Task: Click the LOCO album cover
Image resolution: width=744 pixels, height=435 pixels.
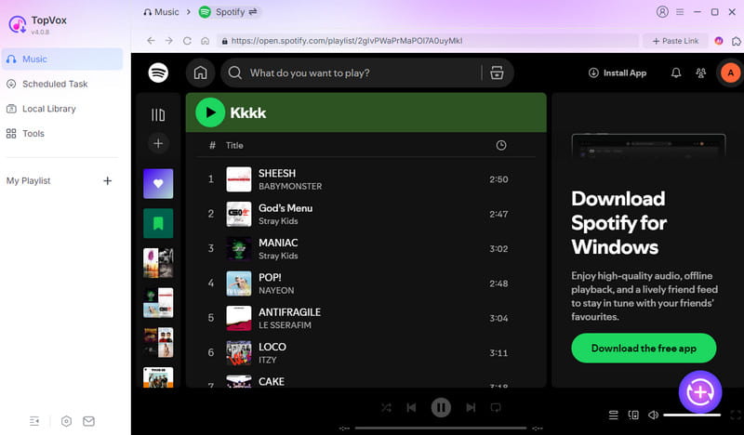Action: [x=239, y=353]
